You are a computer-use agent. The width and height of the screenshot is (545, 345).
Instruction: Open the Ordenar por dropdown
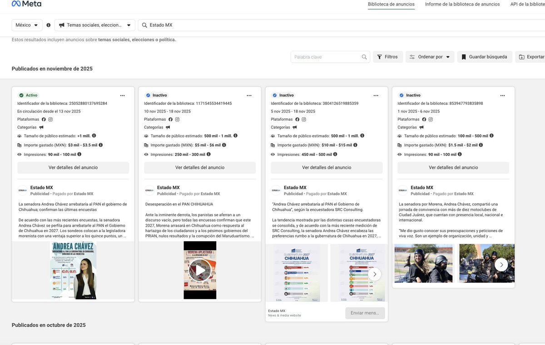430,57
